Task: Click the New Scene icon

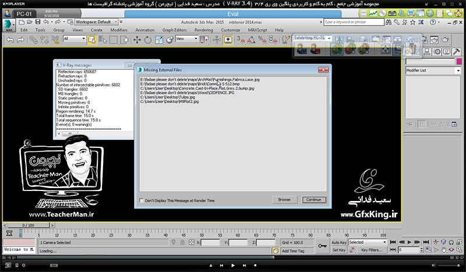Action: tap(22, 22)
